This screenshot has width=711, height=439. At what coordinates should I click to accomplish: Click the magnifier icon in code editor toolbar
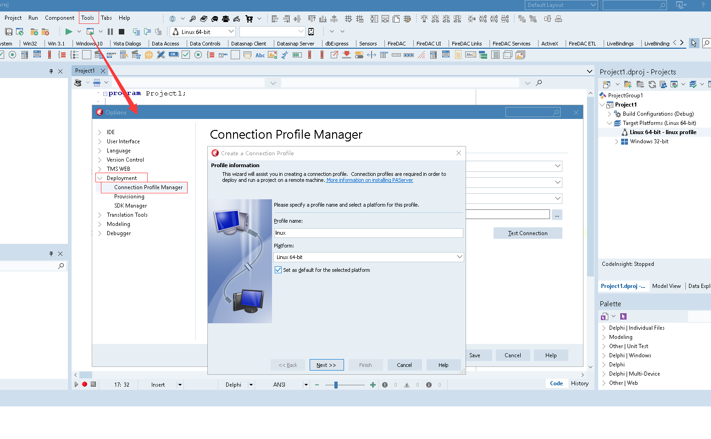[x=539, y=83]
